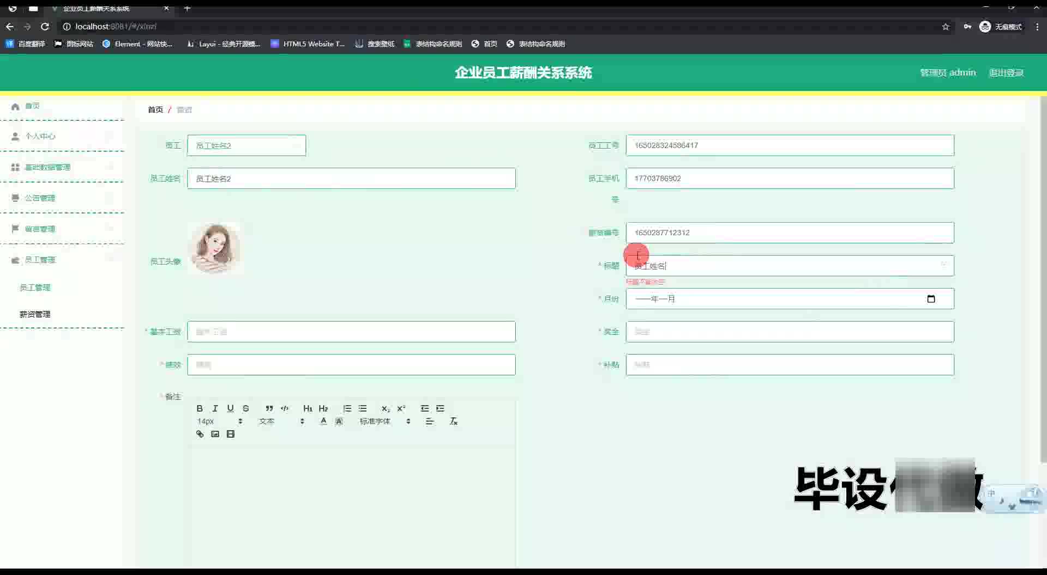Insert a blockquote in the editor
This screenshot has width=1047, height=575.
[x=269, y=408]
